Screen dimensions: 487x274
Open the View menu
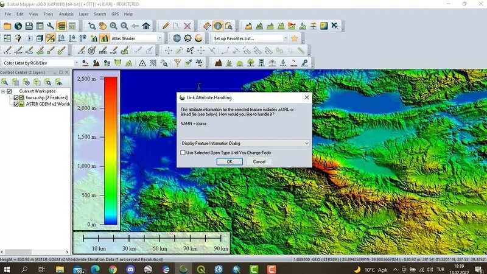coord(33,14)
